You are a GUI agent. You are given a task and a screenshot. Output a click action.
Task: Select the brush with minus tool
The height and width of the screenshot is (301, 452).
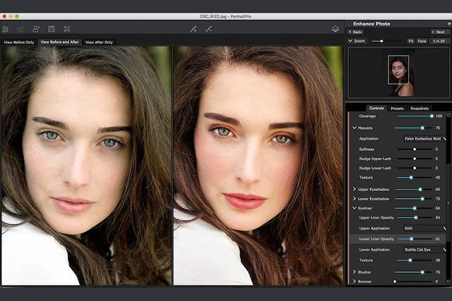coord(208,29)
